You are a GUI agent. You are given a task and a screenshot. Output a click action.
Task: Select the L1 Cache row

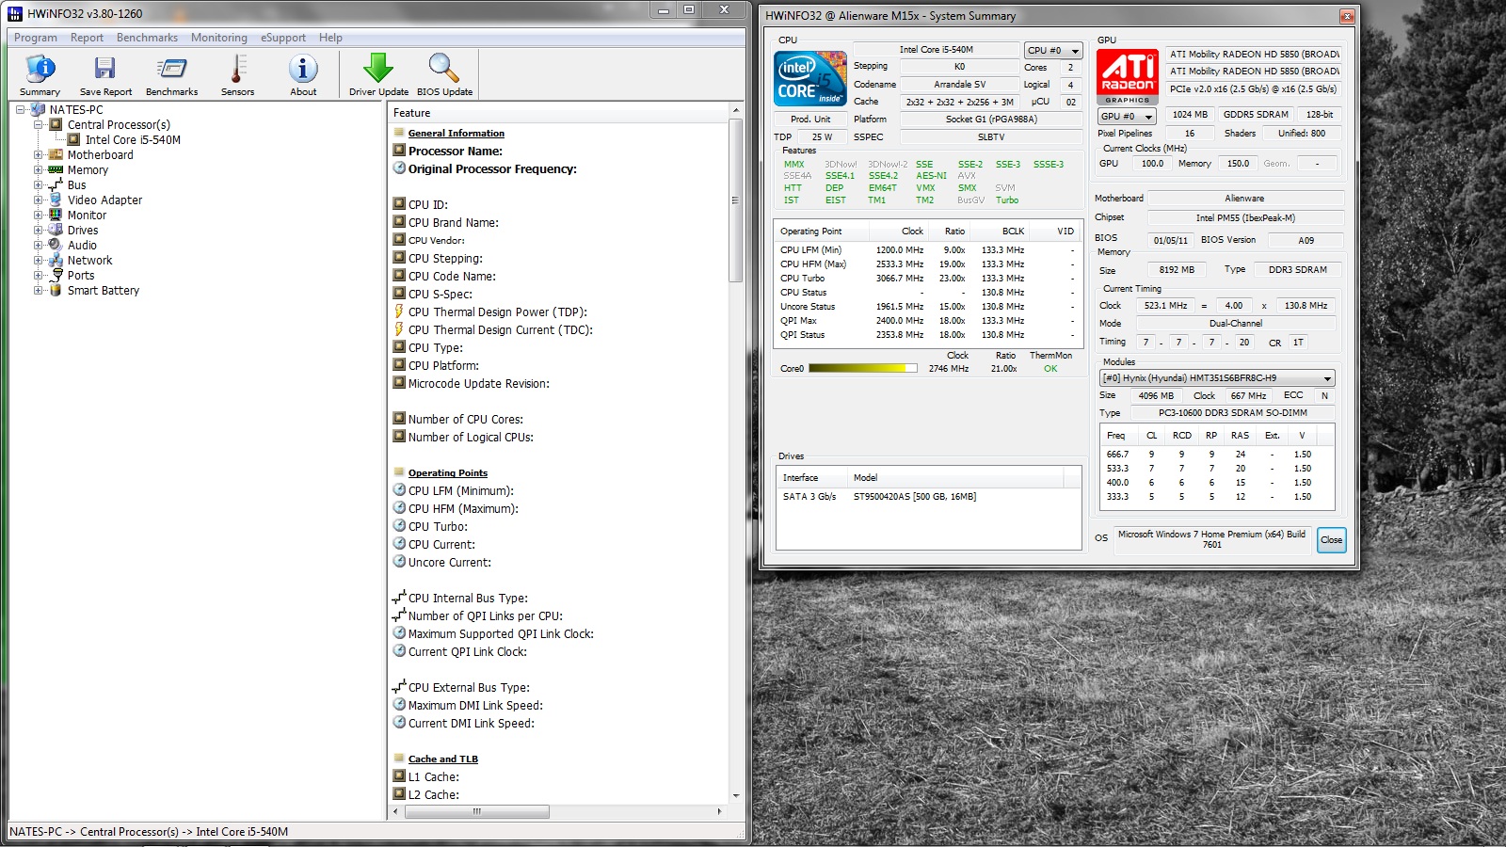tap(559, 777)
